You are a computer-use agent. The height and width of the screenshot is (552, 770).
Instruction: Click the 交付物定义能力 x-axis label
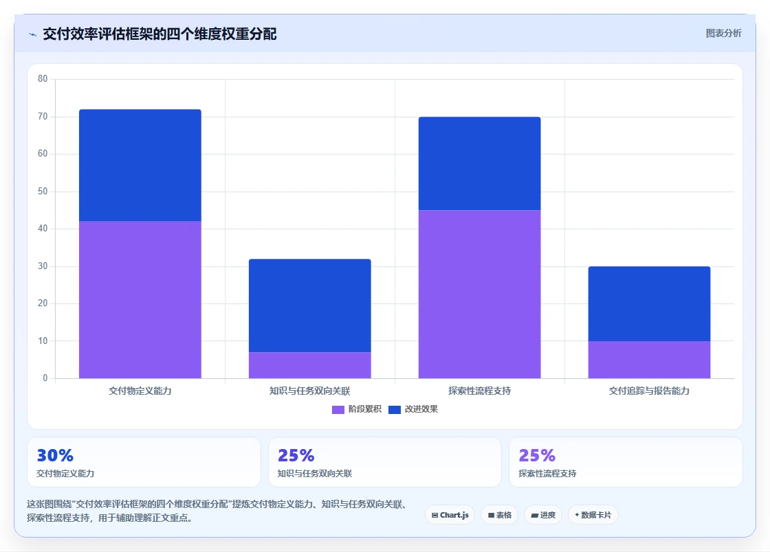140,391
